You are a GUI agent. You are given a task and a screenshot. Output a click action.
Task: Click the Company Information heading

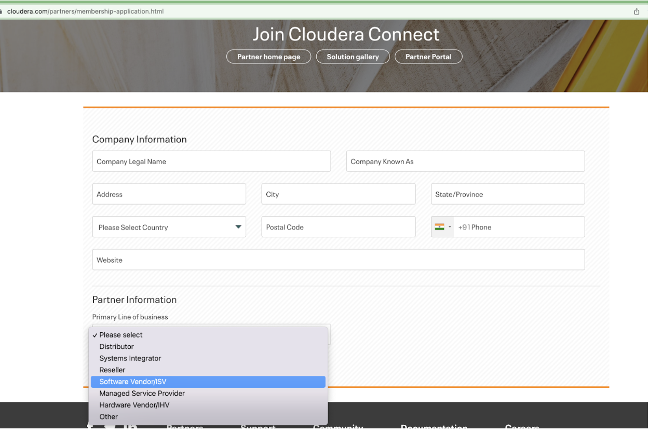[x=140, y=139]
